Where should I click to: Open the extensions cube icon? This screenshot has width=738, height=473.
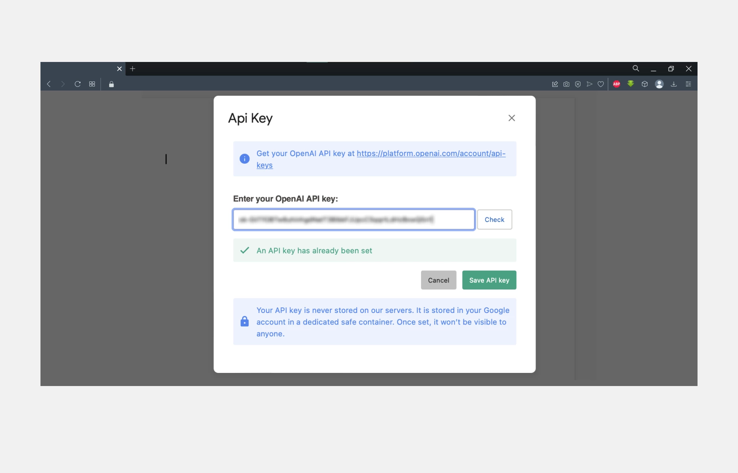click(x=645, y=84)
